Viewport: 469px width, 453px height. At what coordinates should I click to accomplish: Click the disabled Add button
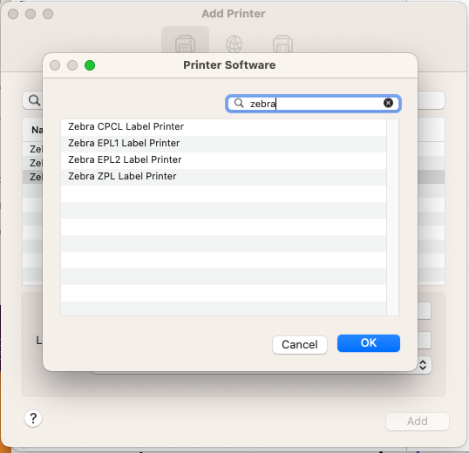coord(418,422)
